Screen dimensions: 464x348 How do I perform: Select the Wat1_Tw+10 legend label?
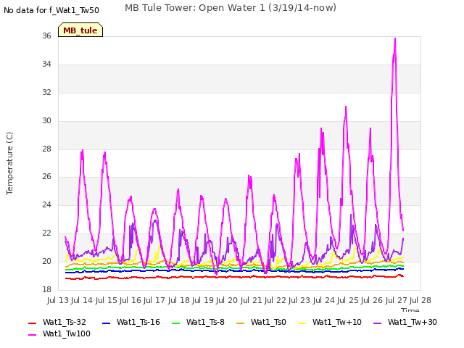click(337, 322)
